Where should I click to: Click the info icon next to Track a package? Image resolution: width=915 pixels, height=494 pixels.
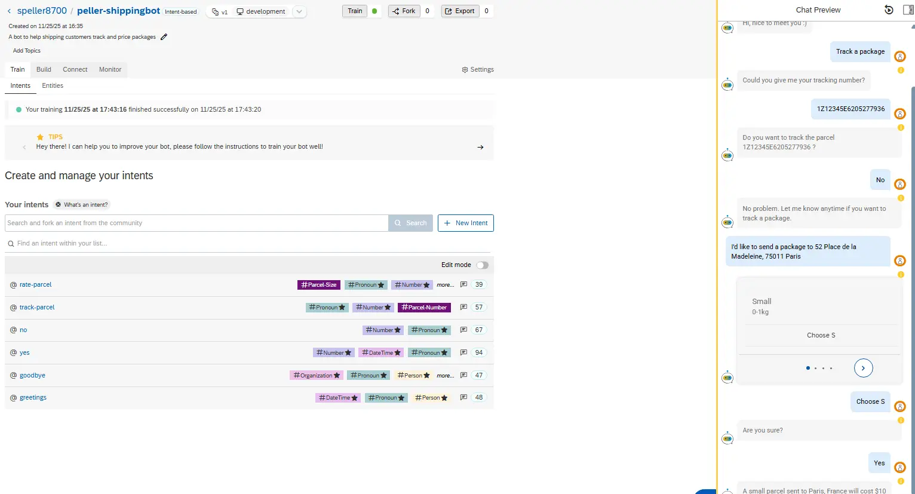pyautogui.click(x=900, y=70)
